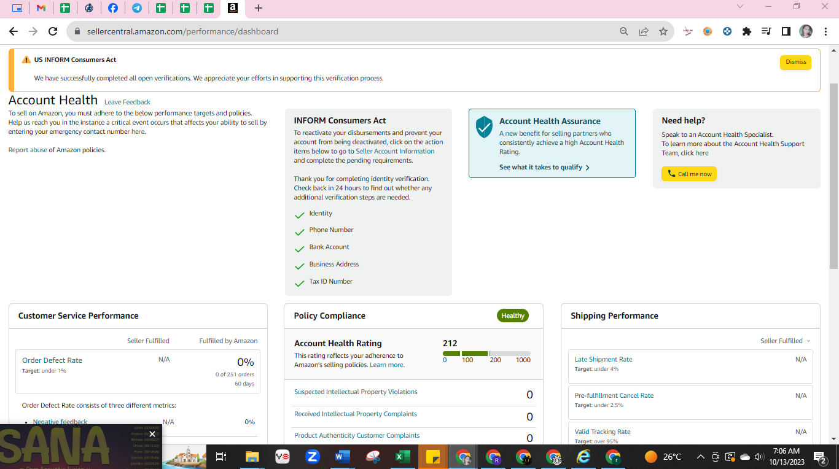Bookmark this page with the star icon
839x469 pixels.
click(663, 31)
